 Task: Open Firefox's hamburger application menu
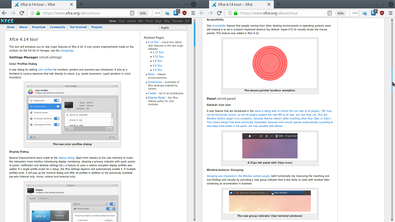193,13
